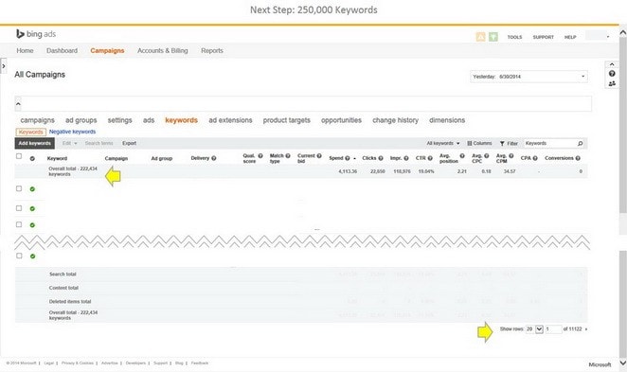The image size is (627, 372).
Task: Open the All keywords filter dropdown
Action: pyautogui.click(x=442, y=143)
